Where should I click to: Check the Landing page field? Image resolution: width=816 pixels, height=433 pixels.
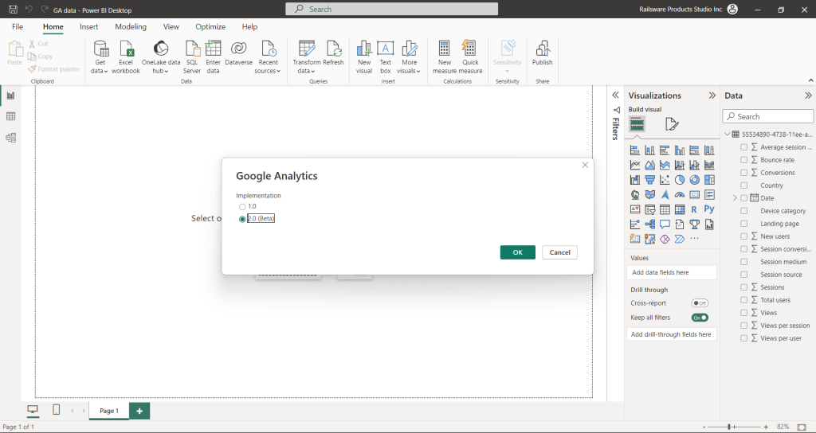point(743,224)
